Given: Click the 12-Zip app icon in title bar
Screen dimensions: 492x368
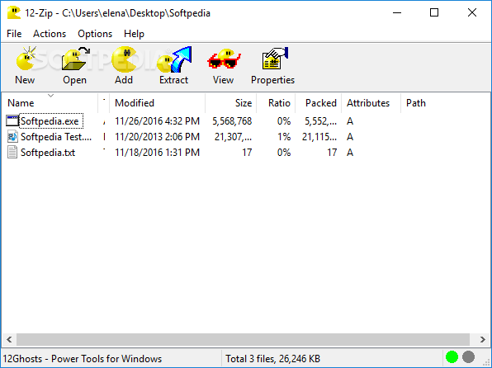Looking at the screenshot, I should (13, 13).
